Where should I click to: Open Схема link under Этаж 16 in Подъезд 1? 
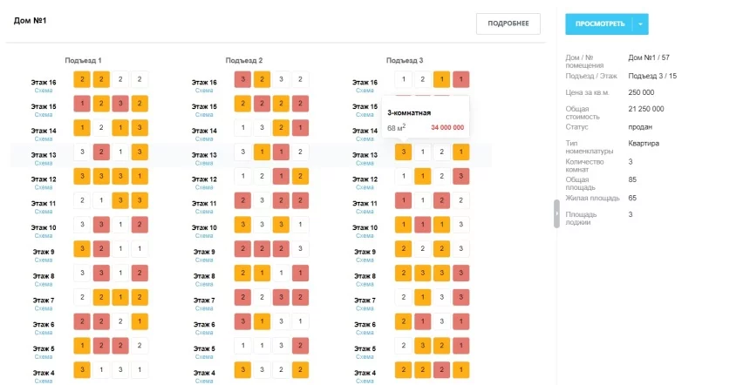(44, 91)
